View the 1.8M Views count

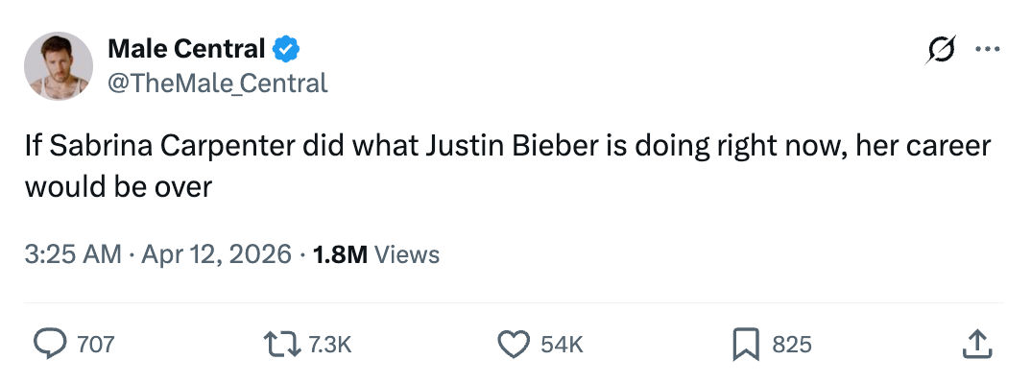click(339, 254)
